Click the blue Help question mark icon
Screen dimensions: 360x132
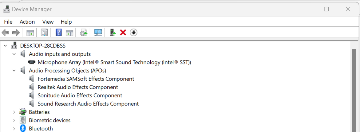tap(59, 32)
